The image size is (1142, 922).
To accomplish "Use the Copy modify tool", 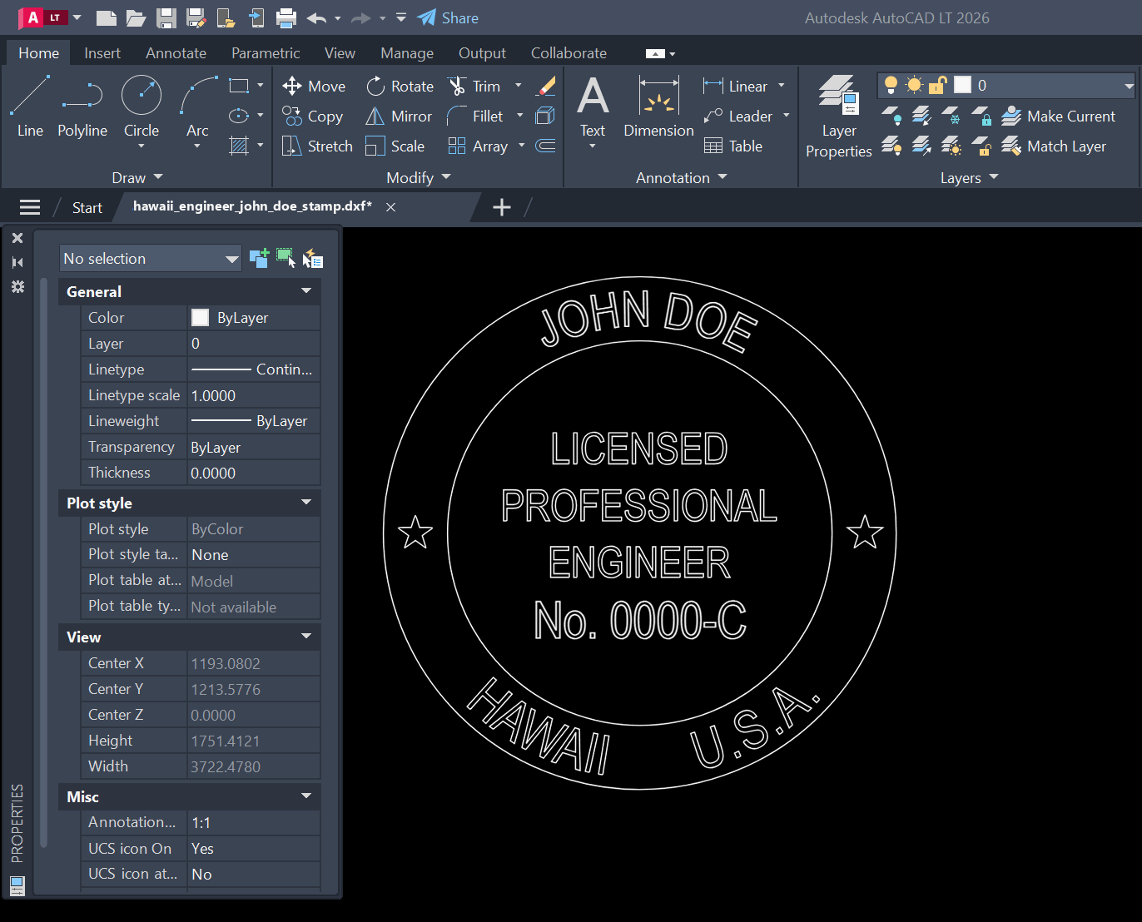I will click(x=313, y=116).
